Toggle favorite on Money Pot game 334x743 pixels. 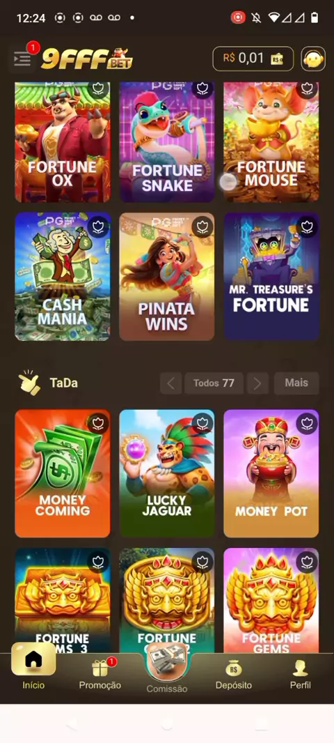point(307,422)
